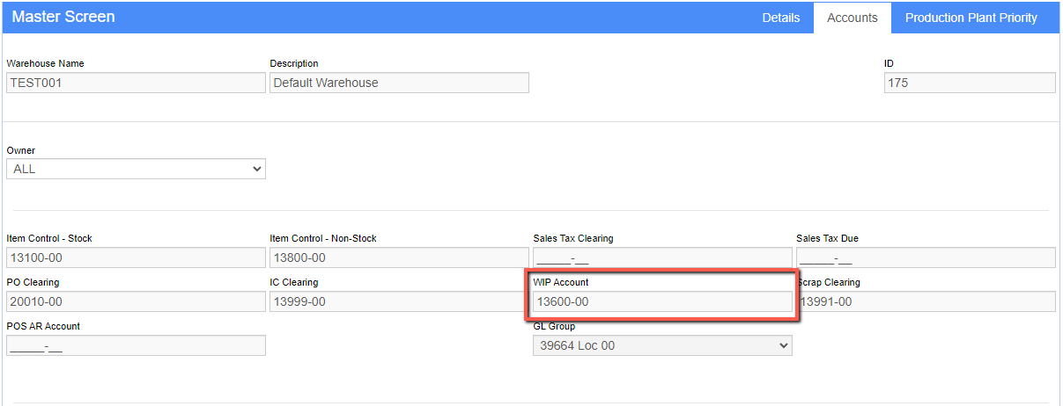
Task: Click the Sales Tax Clearing field
Action: [x=662, y=257]
